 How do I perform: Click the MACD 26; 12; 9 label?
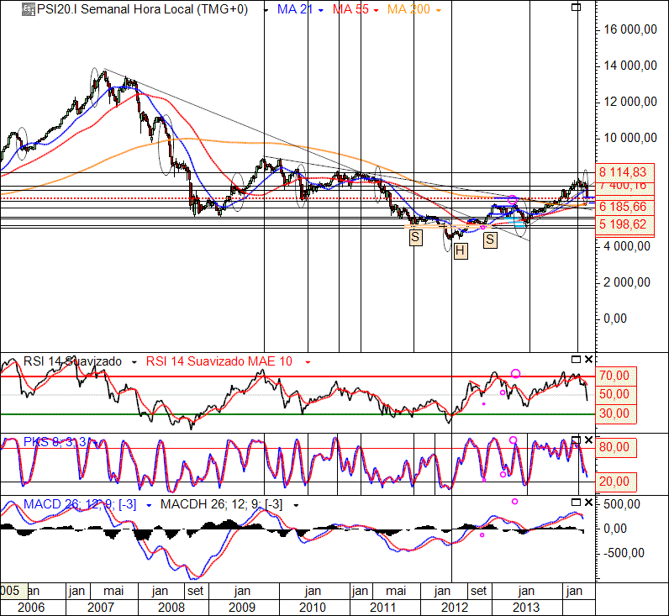[x=69, y=503]
